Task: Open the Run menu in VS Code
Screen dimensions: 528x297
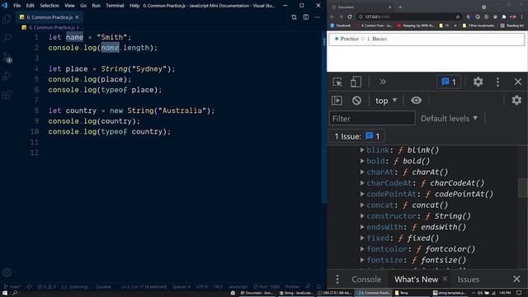Action: pos(96,6)
